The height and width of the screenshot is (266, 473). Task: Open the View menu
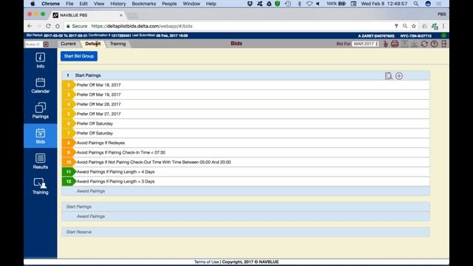pyautogui.click(x=99, y=4)
